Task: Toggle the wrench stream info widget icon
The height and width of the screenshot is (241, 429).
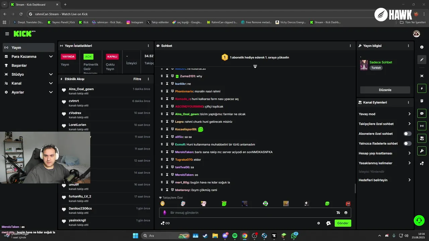Action: tap(422, 151)
